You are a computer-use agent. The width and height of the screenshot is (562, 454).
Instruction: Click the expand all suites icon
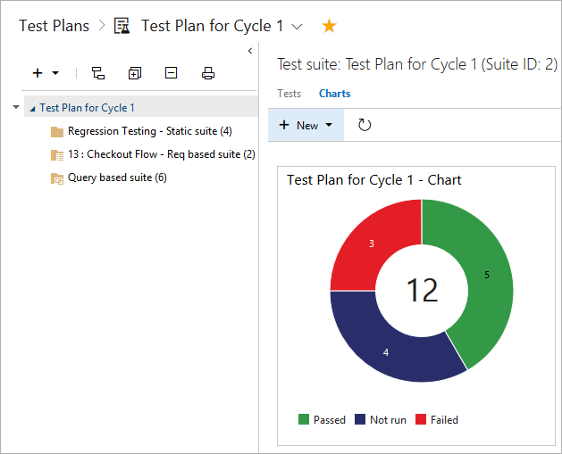135,73
